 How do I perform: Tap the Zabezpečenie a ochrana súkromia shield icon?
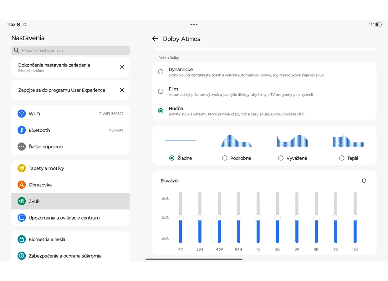click(x=22, y=256)
